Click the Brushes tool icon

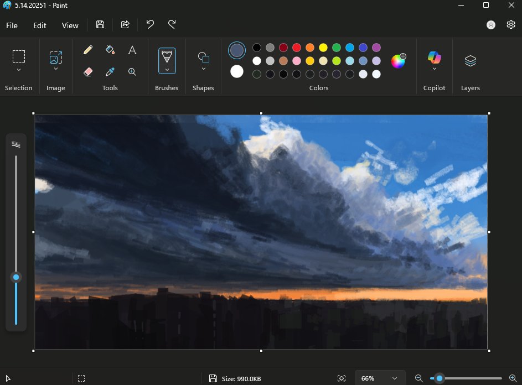point(167,56)
